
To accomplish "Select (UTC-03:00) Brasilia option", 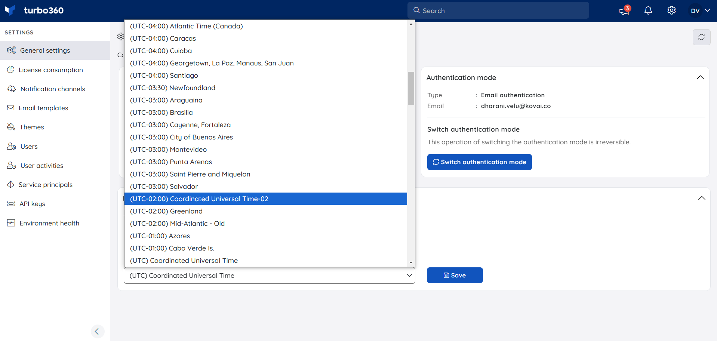I will (x=265, y=113).
